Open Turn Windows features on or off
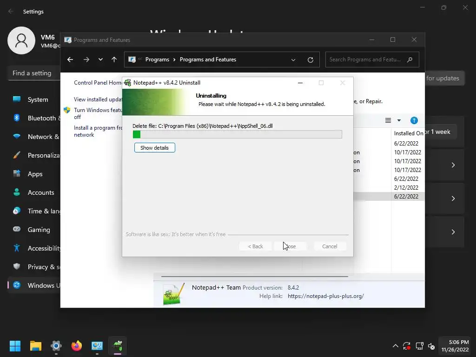This screenshot has width=476, height=357. (98, 113)
